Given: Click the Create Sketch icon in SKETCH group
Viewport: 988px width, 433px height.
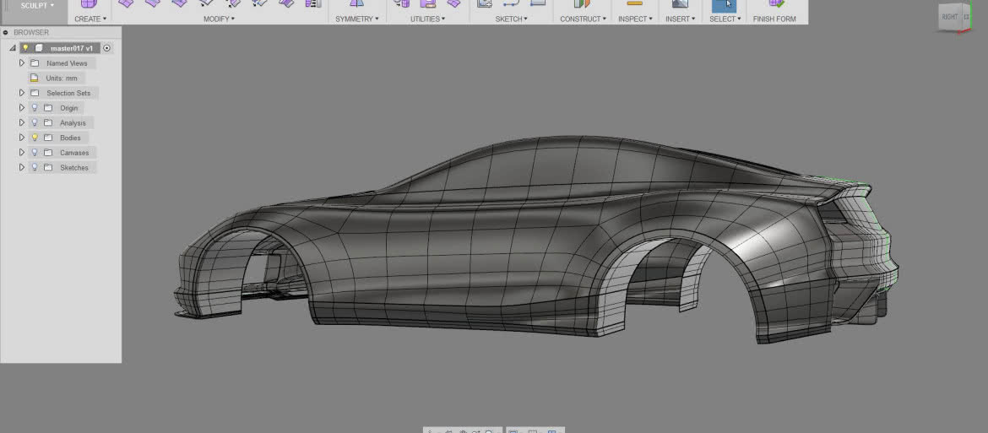Looking at the screenshot, I should (x=484, y=3).
